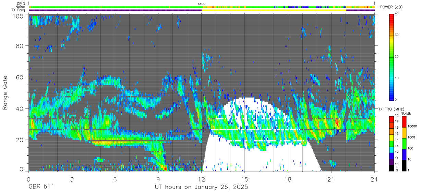Click the 40 dB label on power scale
This screenshot has width=421, height=194.
(x=397, y=14)
